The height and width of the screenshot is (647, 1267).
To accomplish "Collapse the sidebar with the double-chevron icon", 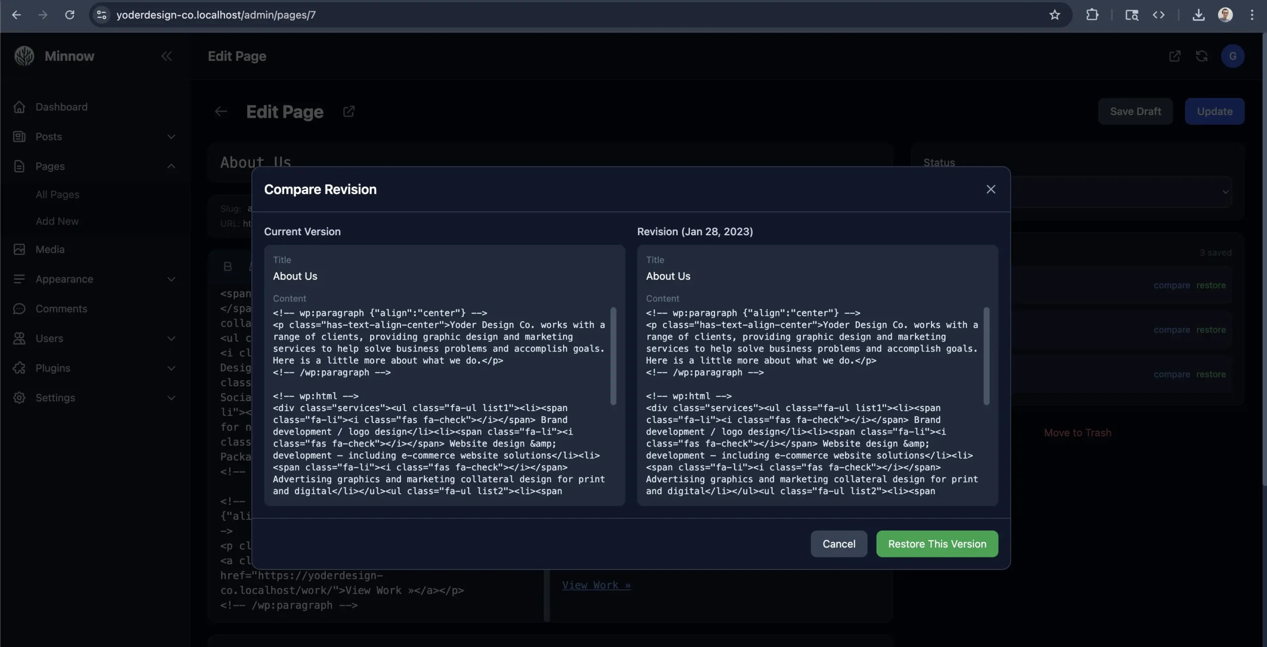I will (x=166, y=56).
